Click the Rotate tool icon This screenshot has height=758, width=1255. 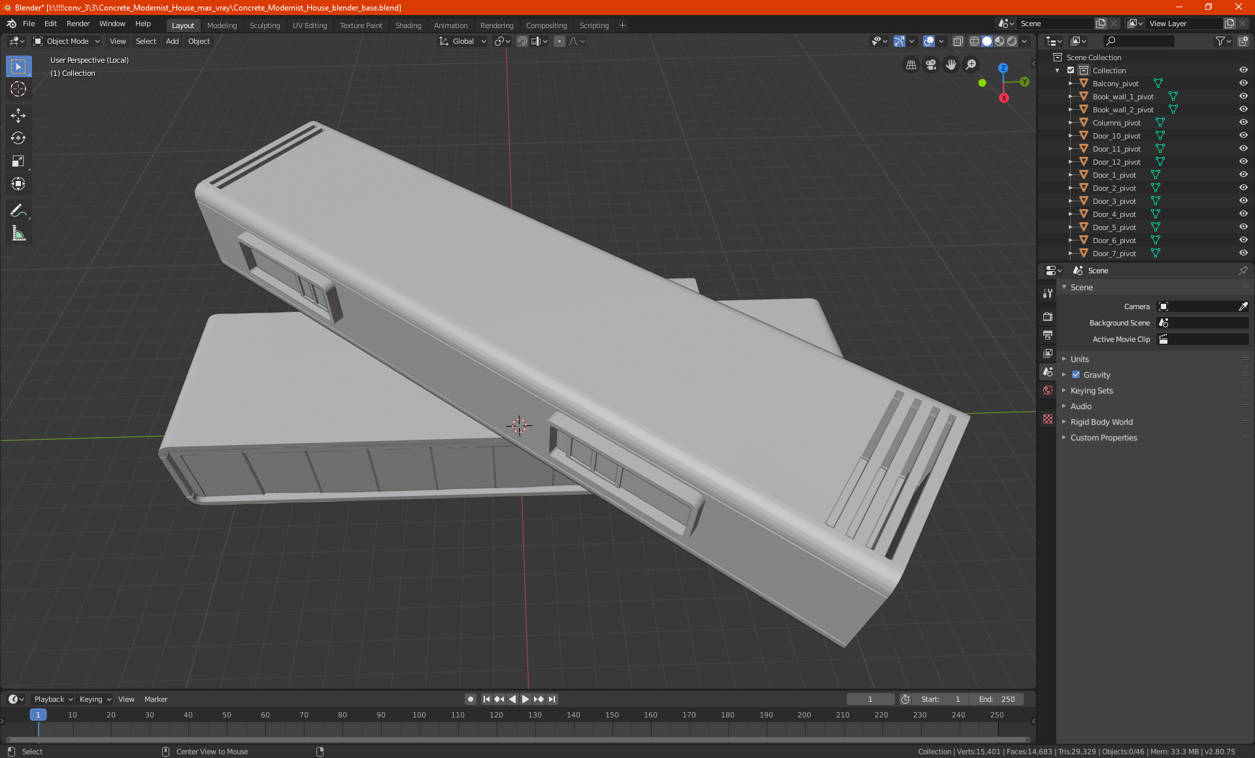pos(18,137)
